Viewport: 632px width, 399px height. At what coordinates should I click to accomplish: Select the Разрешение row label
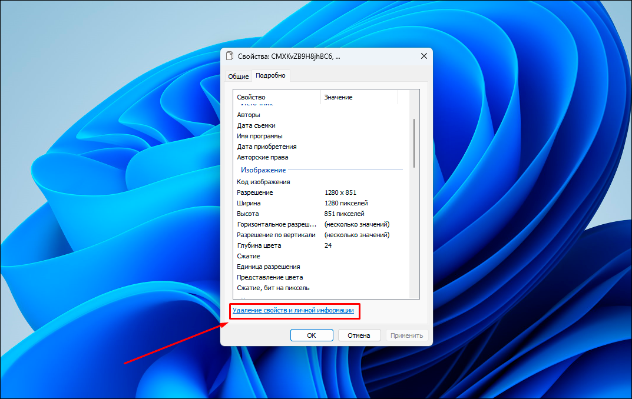point(254,192)
